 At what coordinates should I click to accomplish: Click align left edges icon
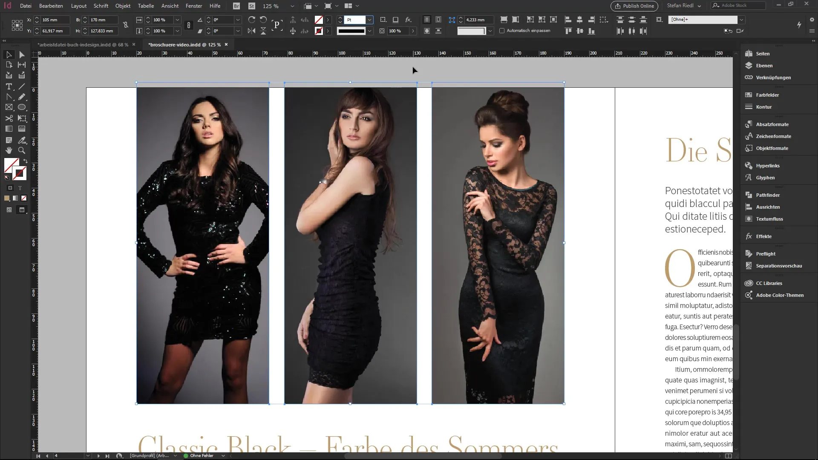(x=568, y=20)
